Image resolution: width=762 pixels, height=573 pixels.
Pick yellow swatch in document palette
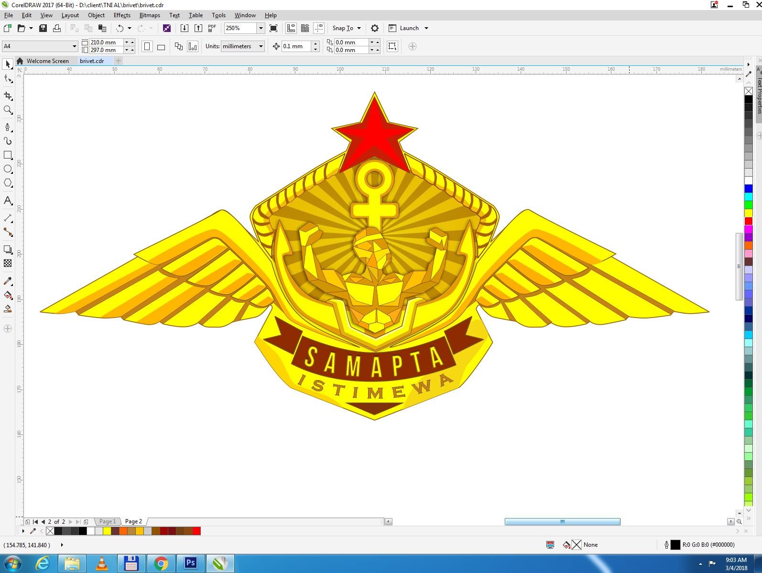pos(107,531)
